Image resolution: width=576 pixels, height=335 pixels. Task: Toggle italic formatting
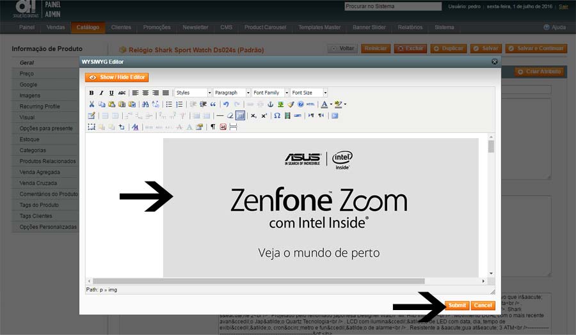102,93
